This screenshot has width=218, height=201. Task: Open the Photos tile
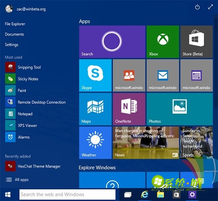[179, 109]
